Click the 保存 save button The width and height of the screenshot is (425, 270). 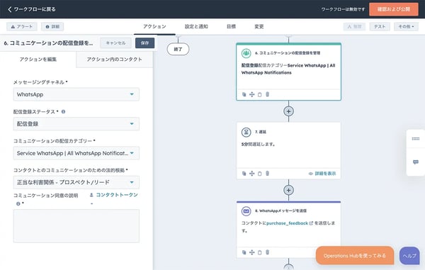[144, 43]
